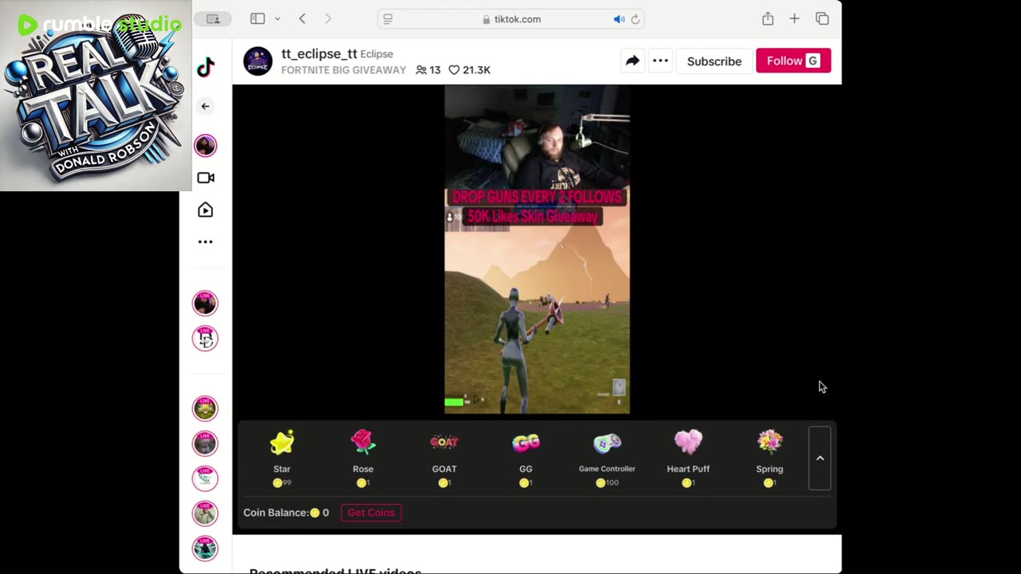
Task: Open a new tab with the plus icon
Action: click(x=794, y=18)
